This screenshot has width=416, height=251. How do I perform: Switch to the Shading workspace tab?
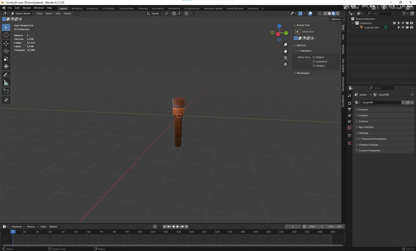[143, 8]
